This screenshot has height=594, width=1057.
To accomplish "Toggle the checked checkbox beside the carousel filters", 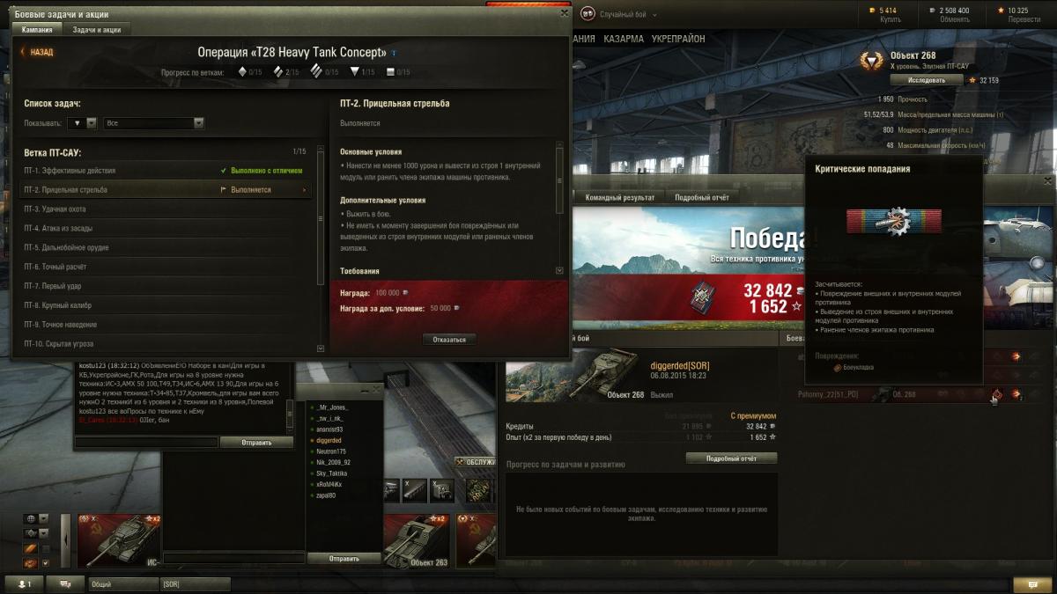I will (47, 563).
